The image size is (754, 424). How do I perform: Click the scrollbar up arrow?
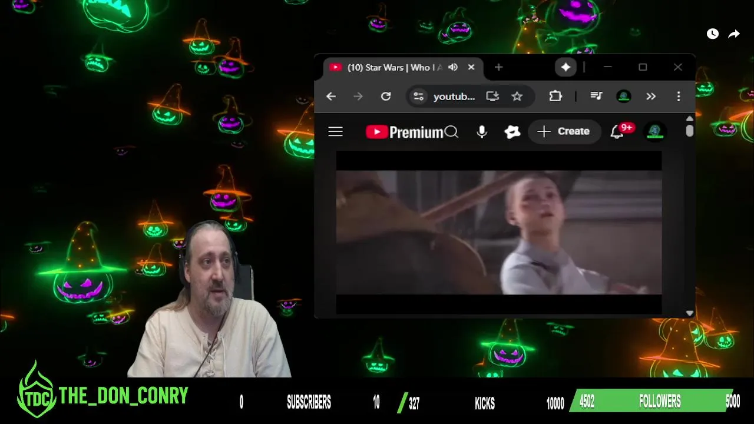pos(690,118)
